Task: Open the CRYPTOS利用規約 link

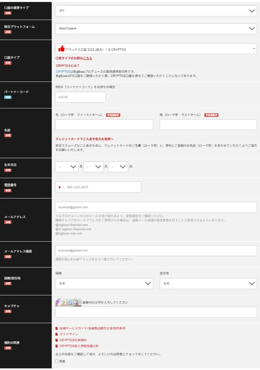Action: coord(73,340)
